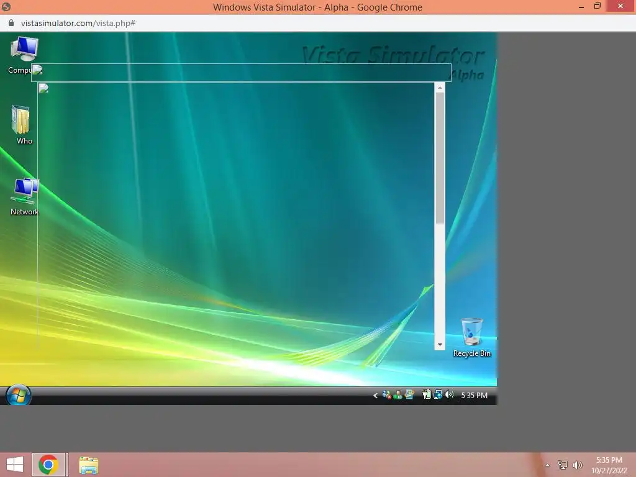
Task: Click Windows host network tray icon
Action: click(x=563, y=465)
